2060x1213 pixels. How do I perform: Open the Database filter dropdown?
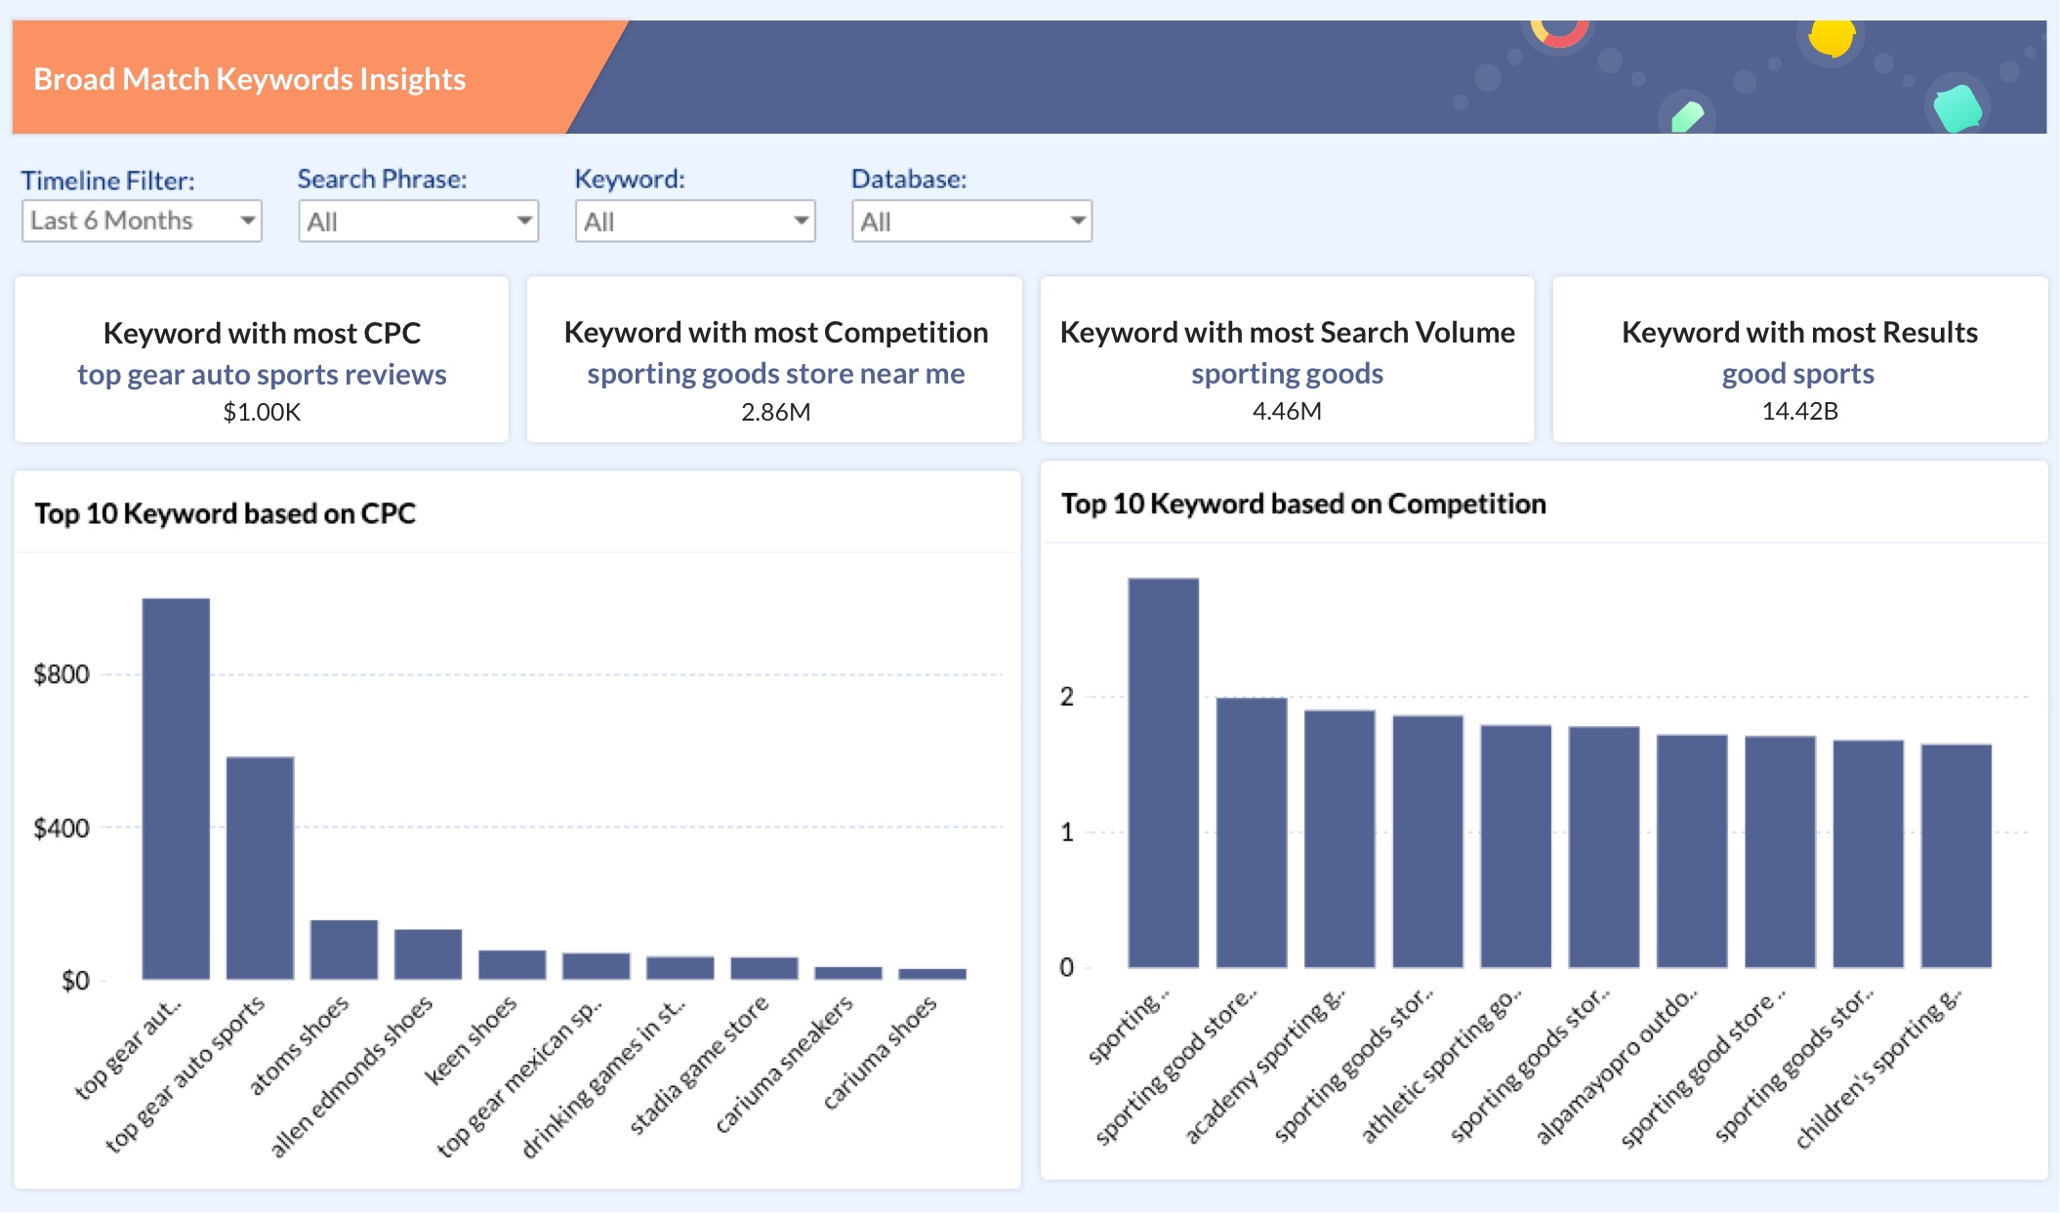(971, 222)
